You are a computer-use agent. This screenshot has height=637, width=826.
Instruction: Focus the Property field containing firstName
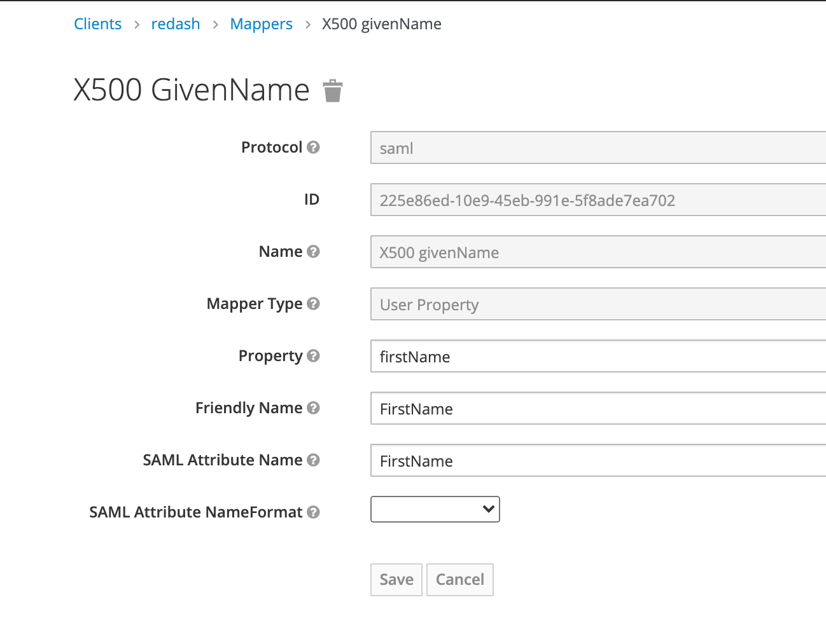click(x=598, y=356)
